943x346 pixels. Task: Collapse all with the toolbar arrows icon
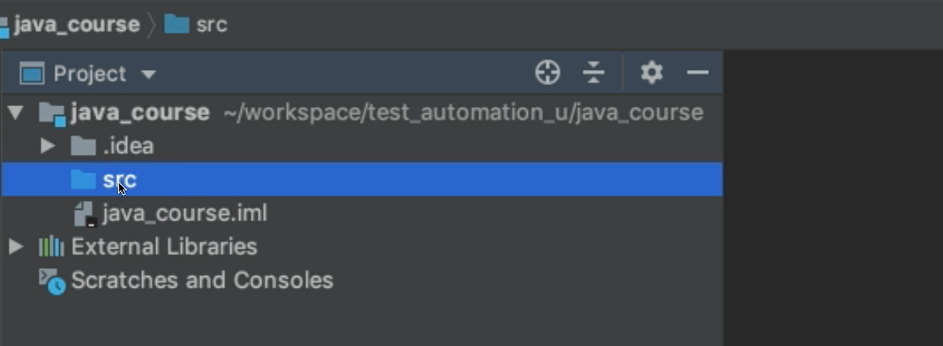(x=594, y=73)
